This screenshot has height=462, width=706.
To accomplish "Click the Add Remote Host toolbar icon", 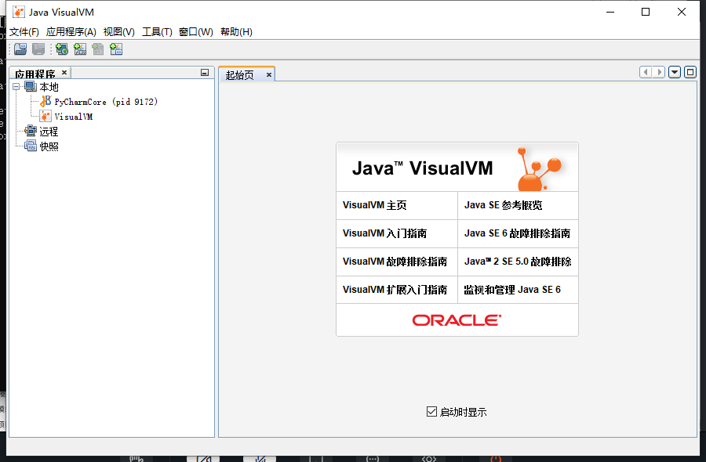I will (62, 49).
